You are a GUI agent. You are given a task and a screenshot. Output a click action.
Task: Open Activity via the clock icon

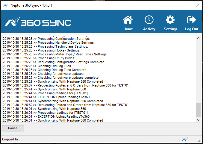tap(149, 20)
